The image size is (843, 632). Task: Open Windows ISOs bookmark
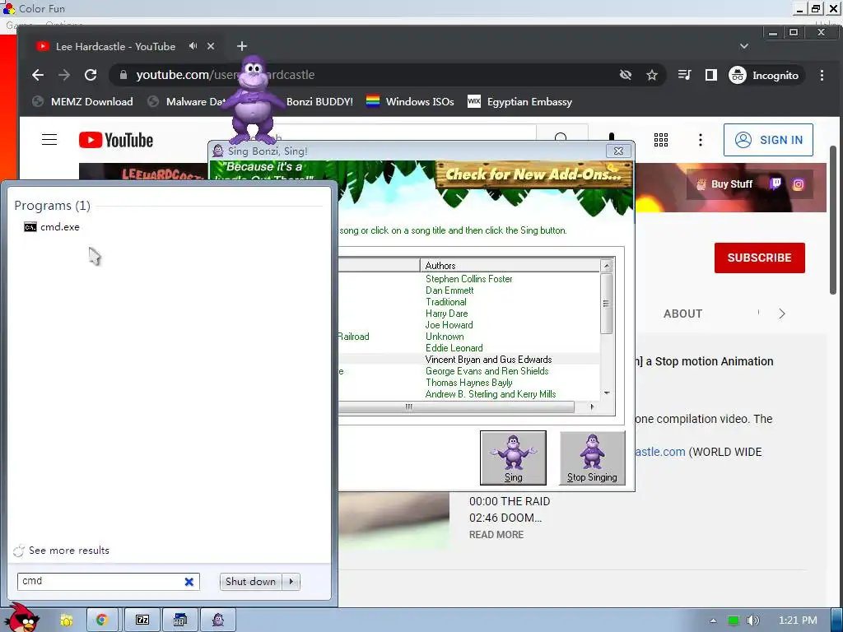tap(410, 101)
